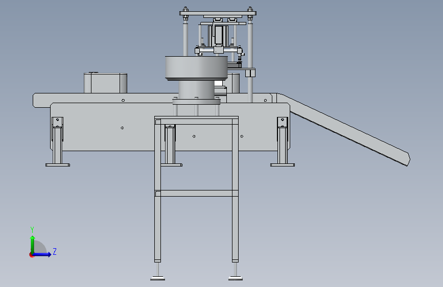Select the vibratory bowl feeder drum
The height and width of the screenshot is (287, 443).
point(196,68)
